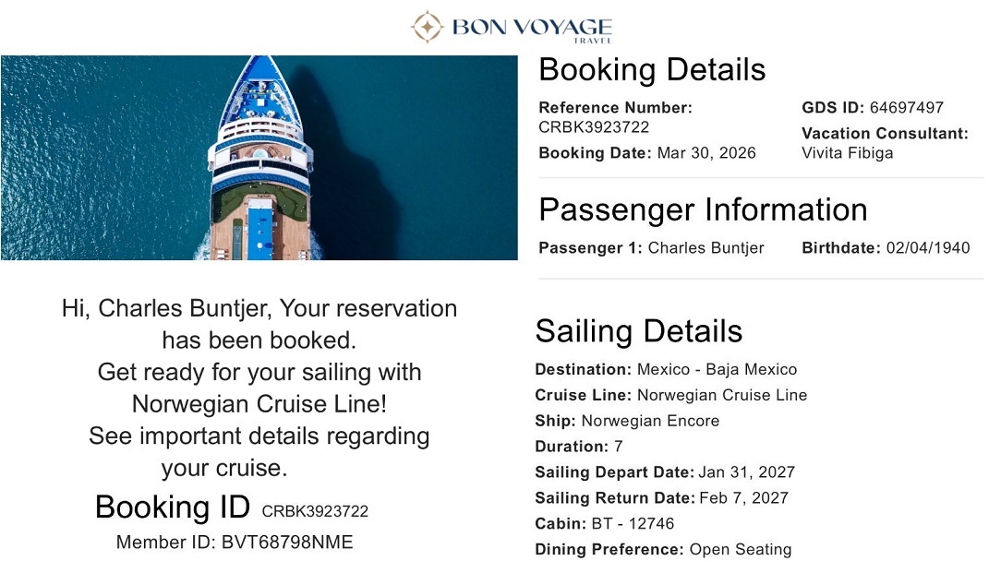The width and height of the screenshot is (1001, 573).
Task: Click the Bon Voyage Travel header text
Action: (x=531, y=28)
